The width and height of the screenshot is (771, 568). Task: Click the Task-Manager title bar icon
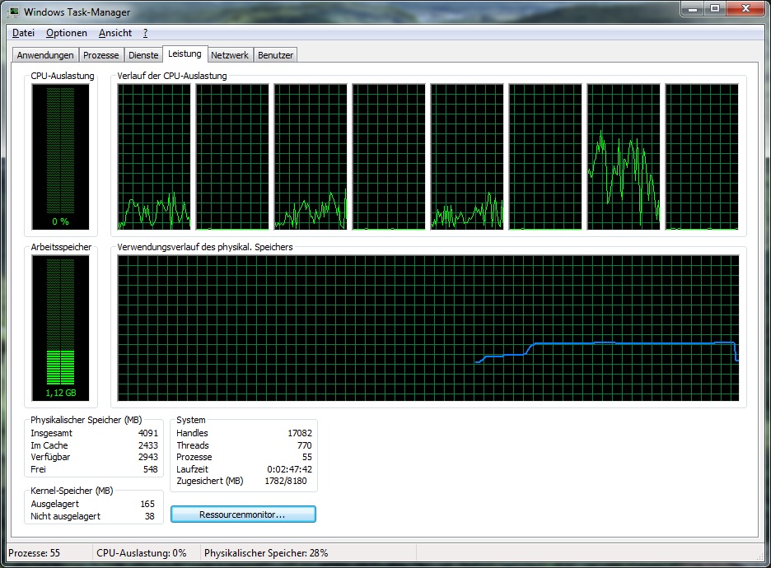point(13,12)
